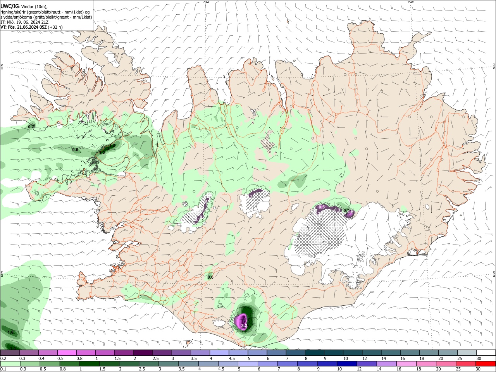Click the 0.6 value in the southern lowlands
This screenshot has height=372, width=496.
210,277
